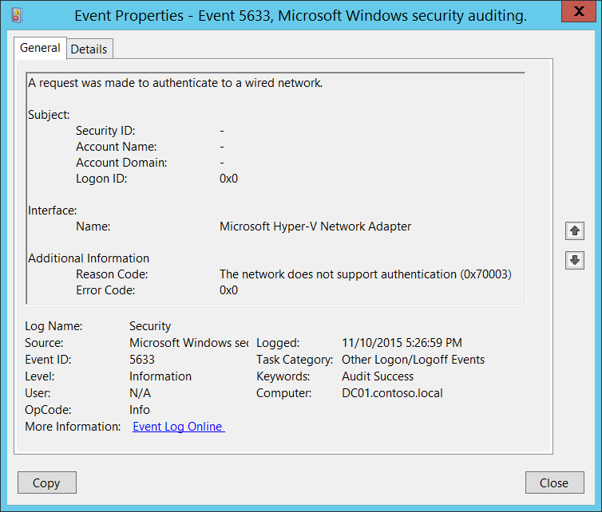Viewport: 602px width, 512px height.
Task: Click the wired network request description text
Action: 176,83
